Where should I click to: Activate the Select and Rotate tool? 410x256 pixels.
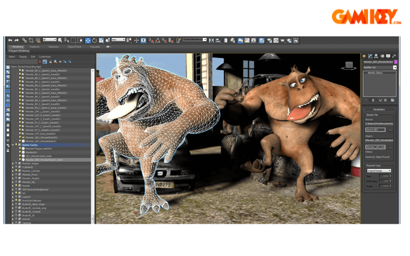click(x=94, y=40)
